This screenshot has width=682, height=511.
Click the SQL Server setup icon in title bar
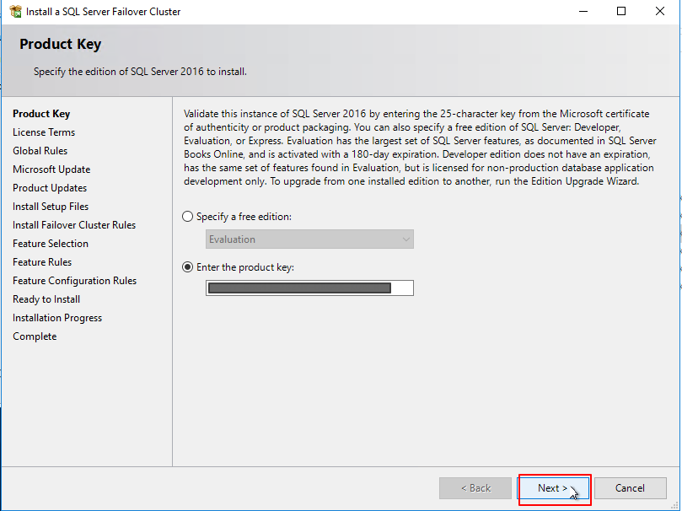[17, 12]
